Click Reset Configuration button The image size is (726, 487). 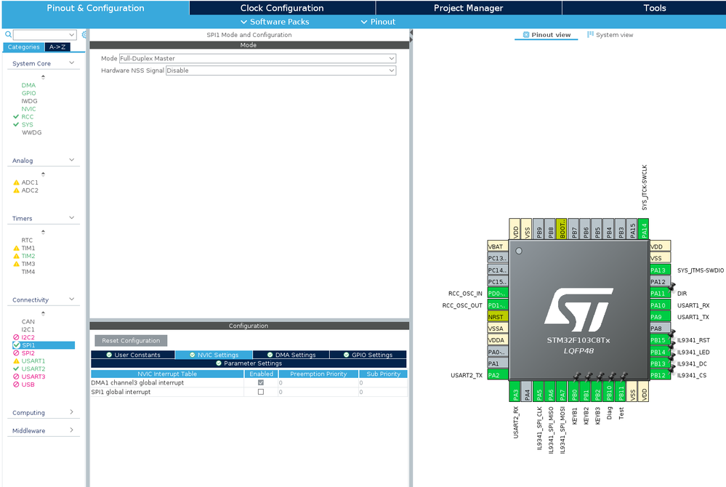point(131,341)
